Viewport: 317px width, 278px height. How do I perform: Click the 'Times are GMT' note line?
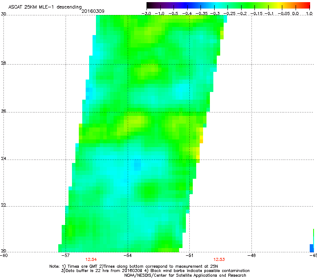click(x=134, y=266)
